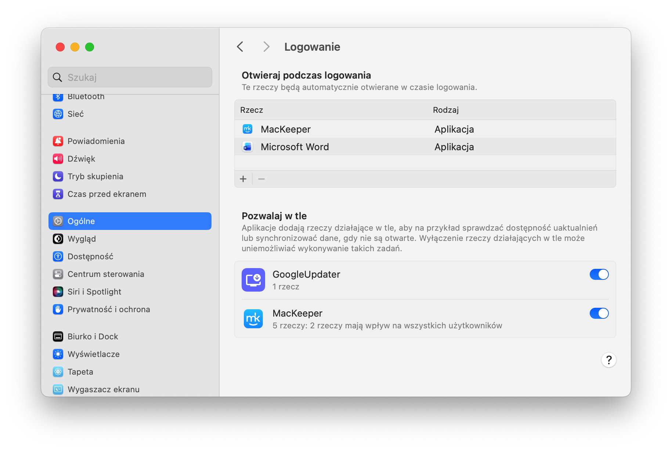The height and width of the screenshot is (451, 672).
Task: Add a login item with plus button
Action: tap(243, 179)
